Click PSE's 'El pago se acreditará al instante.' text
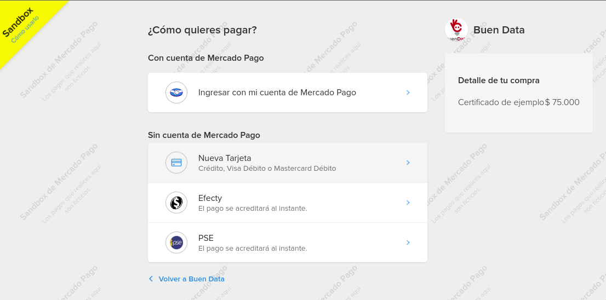Image resolution: width=606 pixels, height=300 pixels. point(253,248)
